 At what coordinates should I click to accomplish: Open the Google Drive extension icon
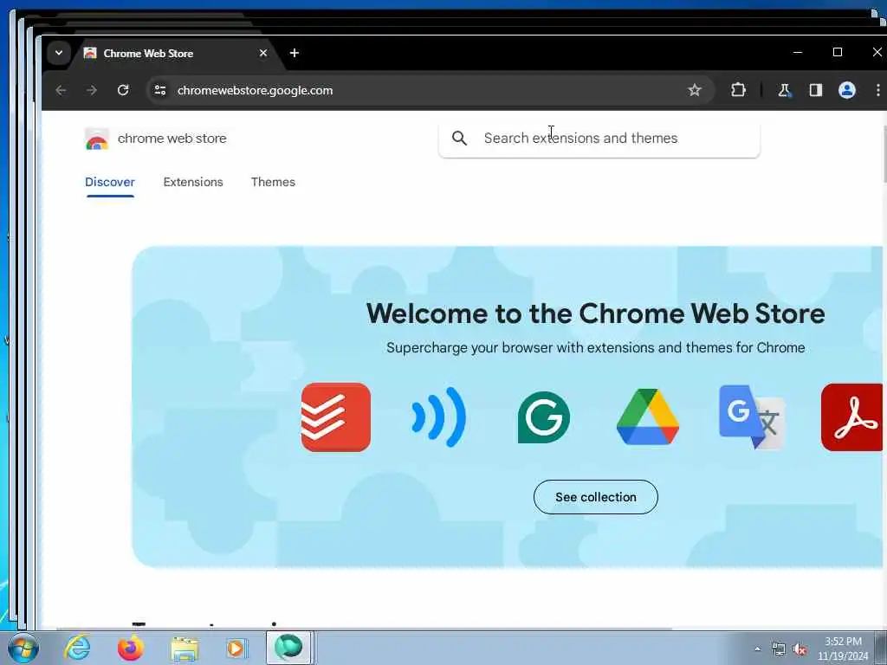pyautogui.click(x=648, y=417)
